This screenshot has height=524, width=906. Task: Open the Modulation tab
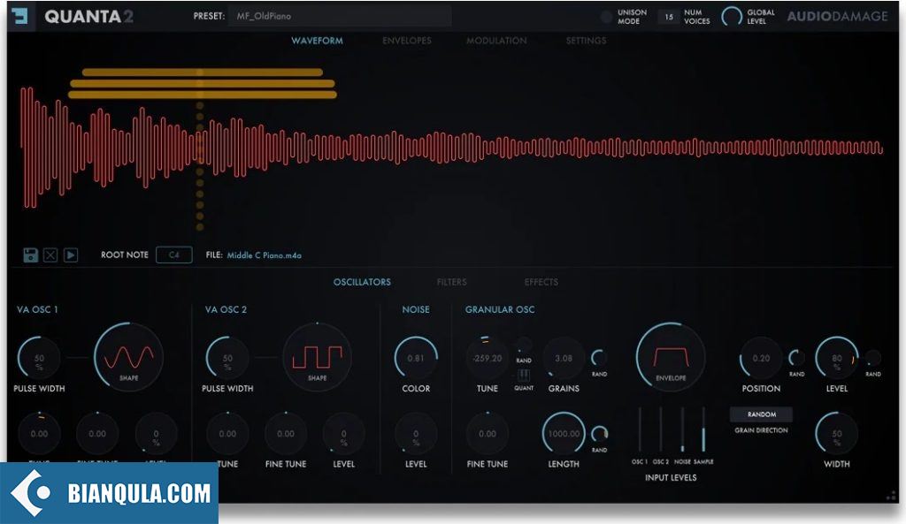pos(496,41)
